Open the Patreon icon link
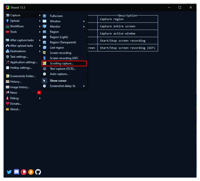Viewport: 200px width, 181px height. coord(23,172)
